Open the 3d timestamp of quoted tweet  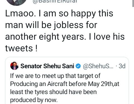coord(122,66)
